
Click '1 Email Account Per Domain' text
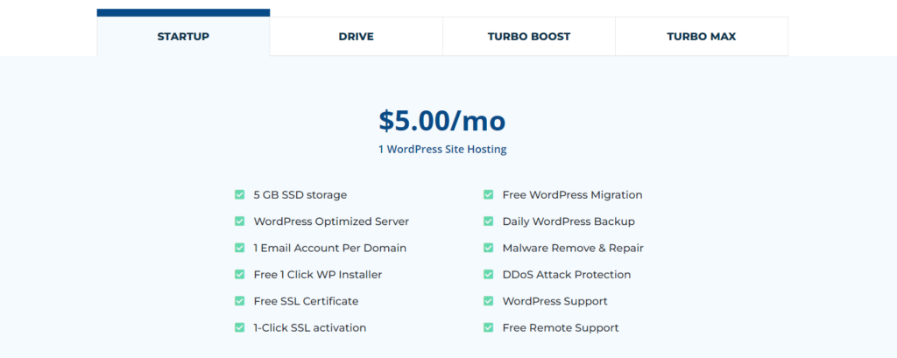(330, 249)
